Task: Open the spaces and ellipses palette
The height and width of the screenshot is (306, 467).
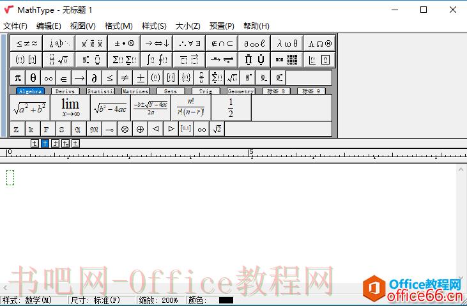Action: pyautogui.click(x=59, y=43)
